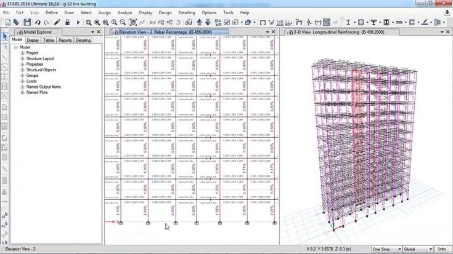
Task: Expand the Properties tree node
Action: point(22,65)
